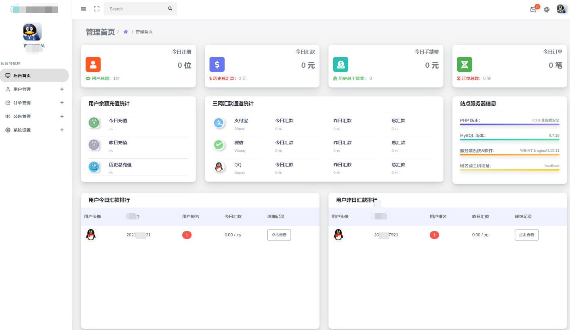Click the Slack-style icon in top bar
The width and height of the screenshot is (570, 330).
pos(547,9)
